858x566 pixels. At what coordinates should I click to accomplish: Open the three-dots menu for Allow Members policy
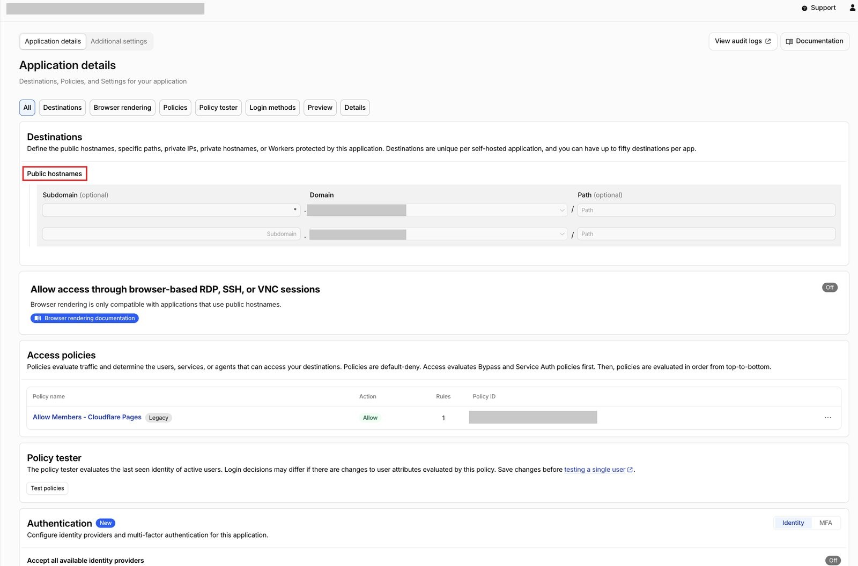coord(828,418)
